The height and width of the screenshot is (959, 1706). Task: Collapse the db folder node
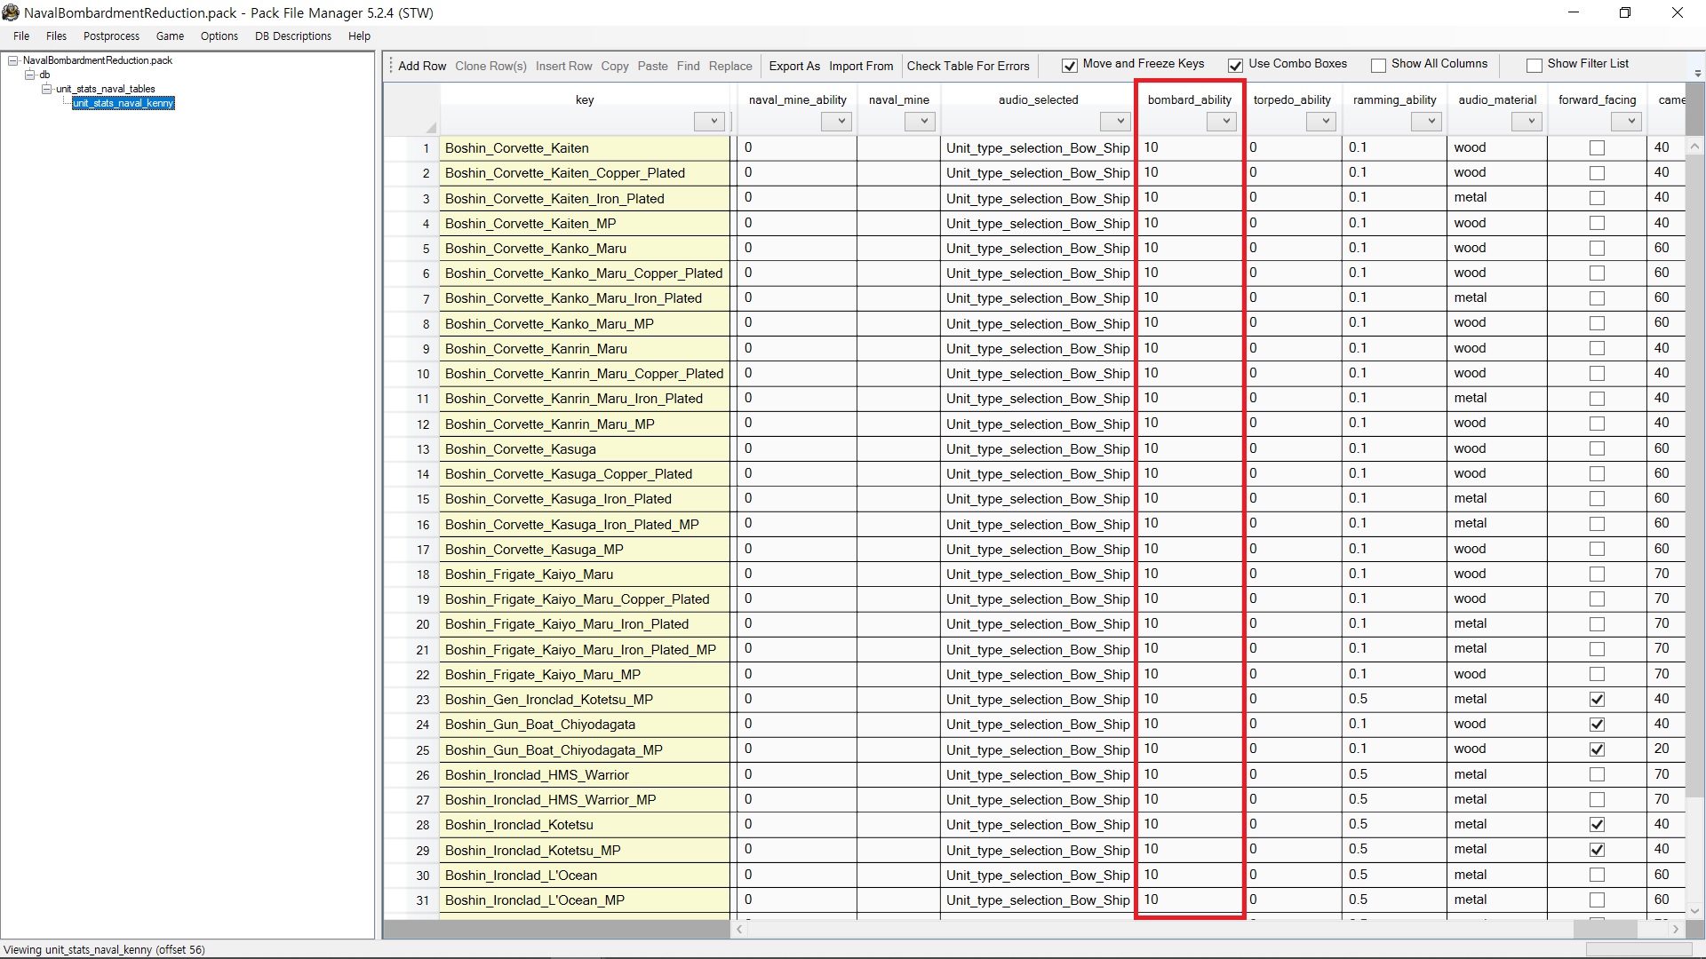(29, 75)
